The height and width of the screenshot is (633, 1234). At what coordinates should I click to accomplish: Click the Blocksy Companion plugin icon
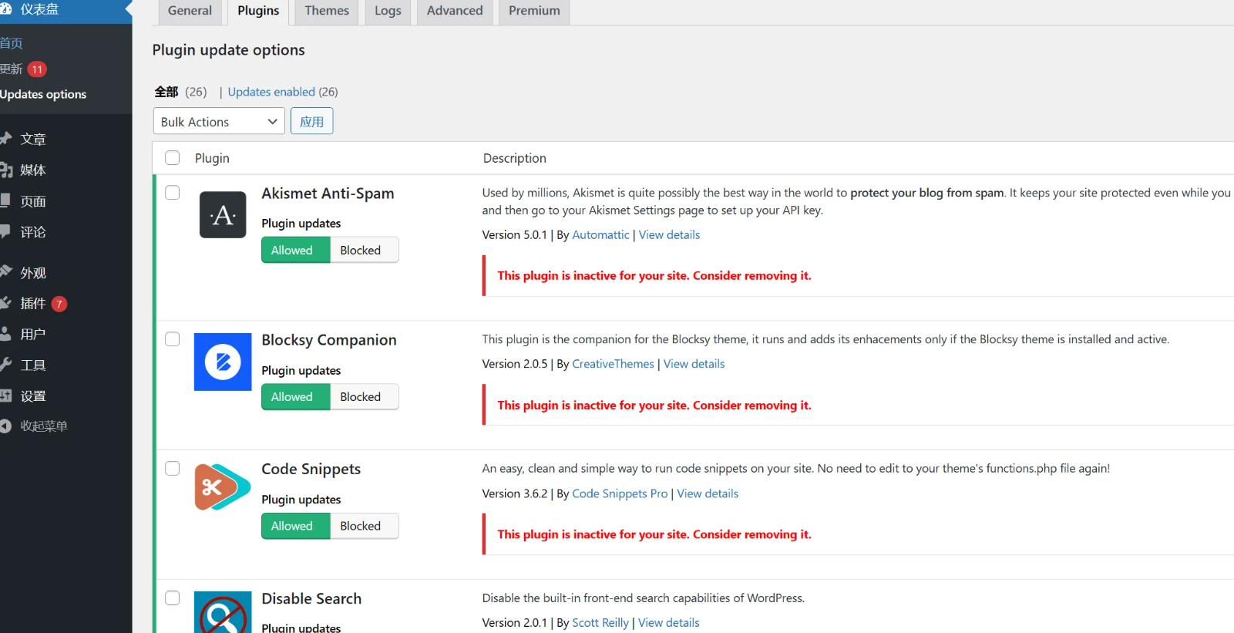(x=223, y=362)
